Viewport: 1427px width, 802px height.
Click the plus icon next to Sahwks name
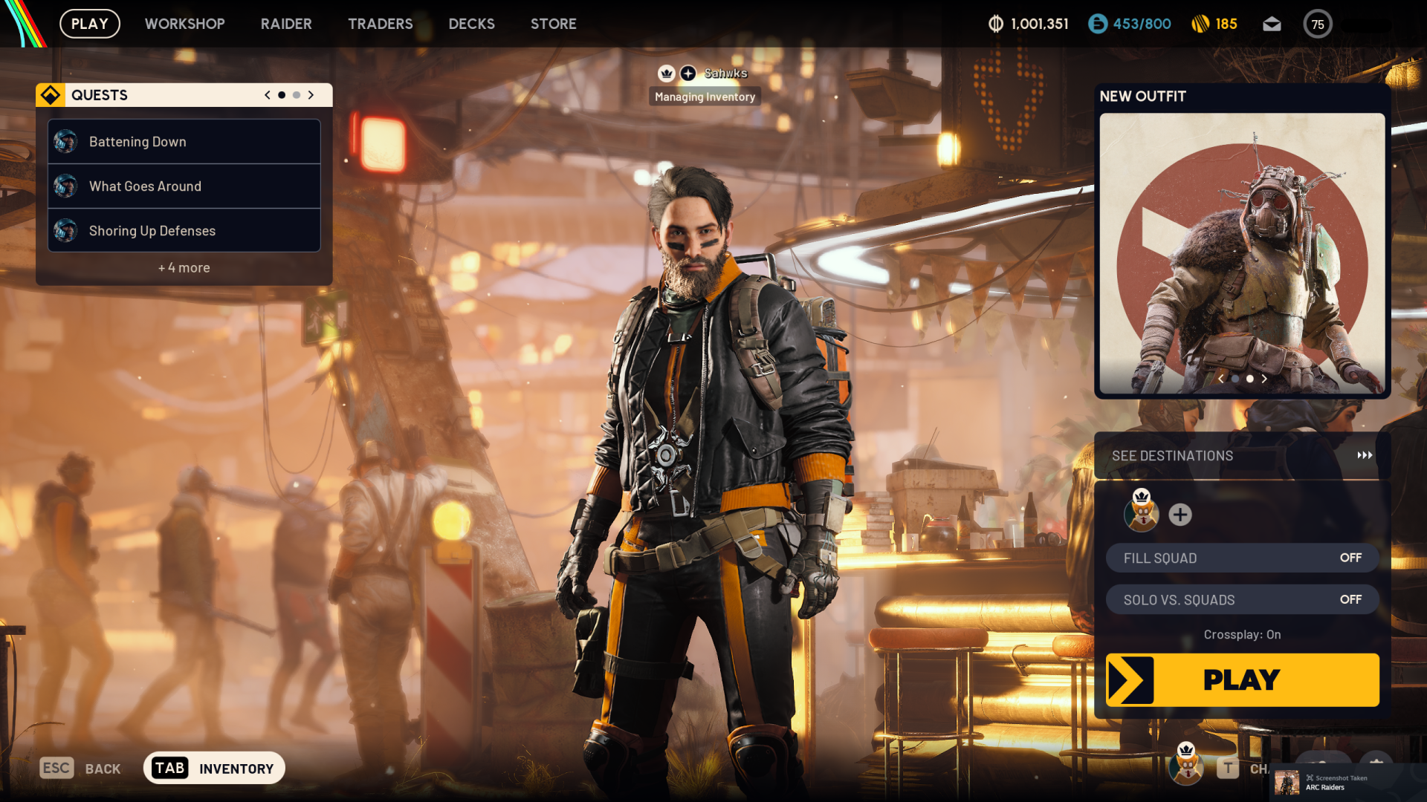tap(688, 73)
